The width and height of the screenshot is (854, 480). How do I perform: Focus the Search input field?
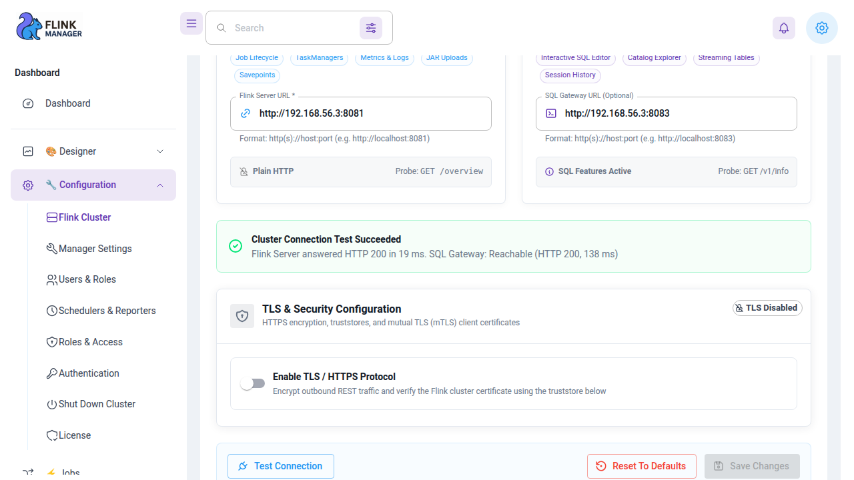(x=294, y=28)
